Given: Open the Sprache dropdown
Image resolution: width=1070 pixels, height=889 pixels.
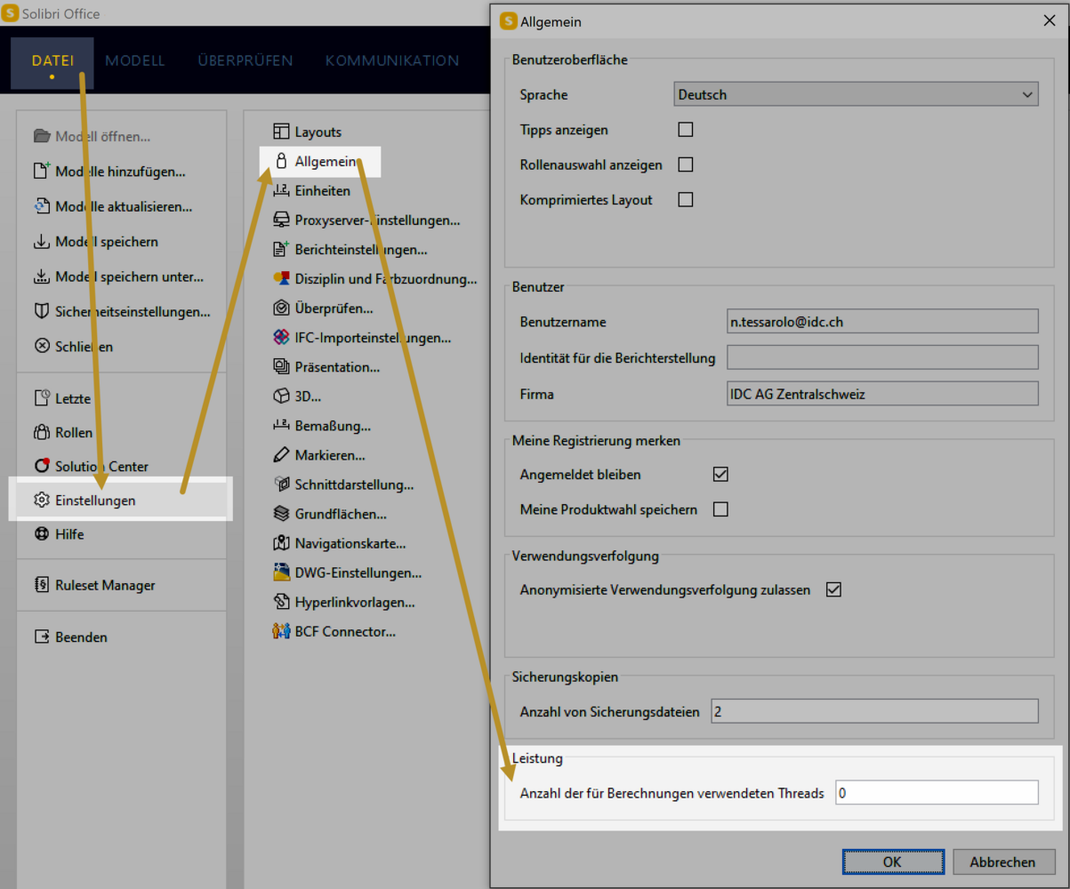Looking at the screenshot, I should [x=856, y=94].
